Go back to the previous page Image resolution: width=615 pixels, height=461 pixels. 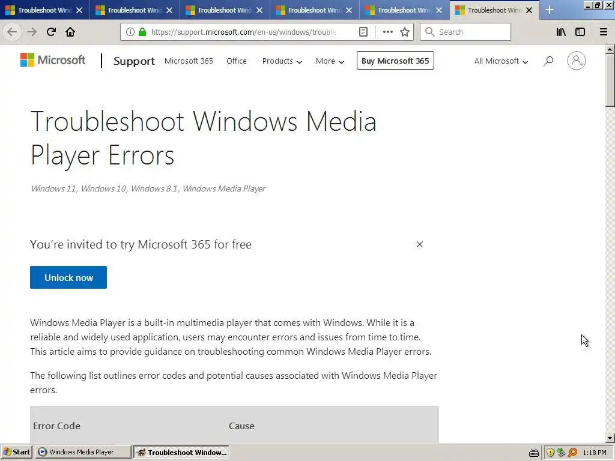tap(12, 32)
